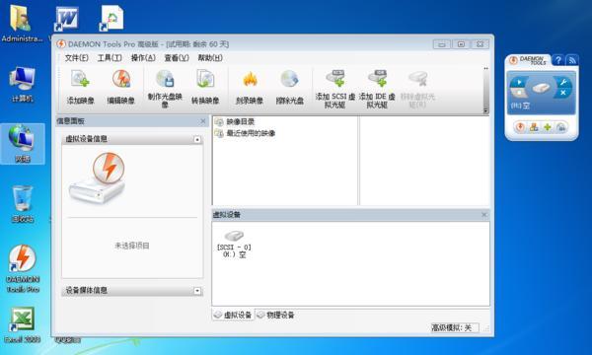Click gadget bottom image catalog icon
The width and height of the screenshot is (592, 355).
pyautogui.click(x=534, y=127)
